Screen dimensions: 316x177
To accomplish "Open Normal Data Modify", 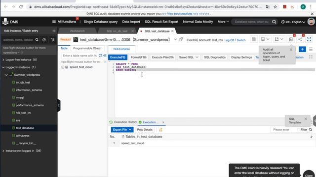I will pyautogui.click(x=198, y=22).
